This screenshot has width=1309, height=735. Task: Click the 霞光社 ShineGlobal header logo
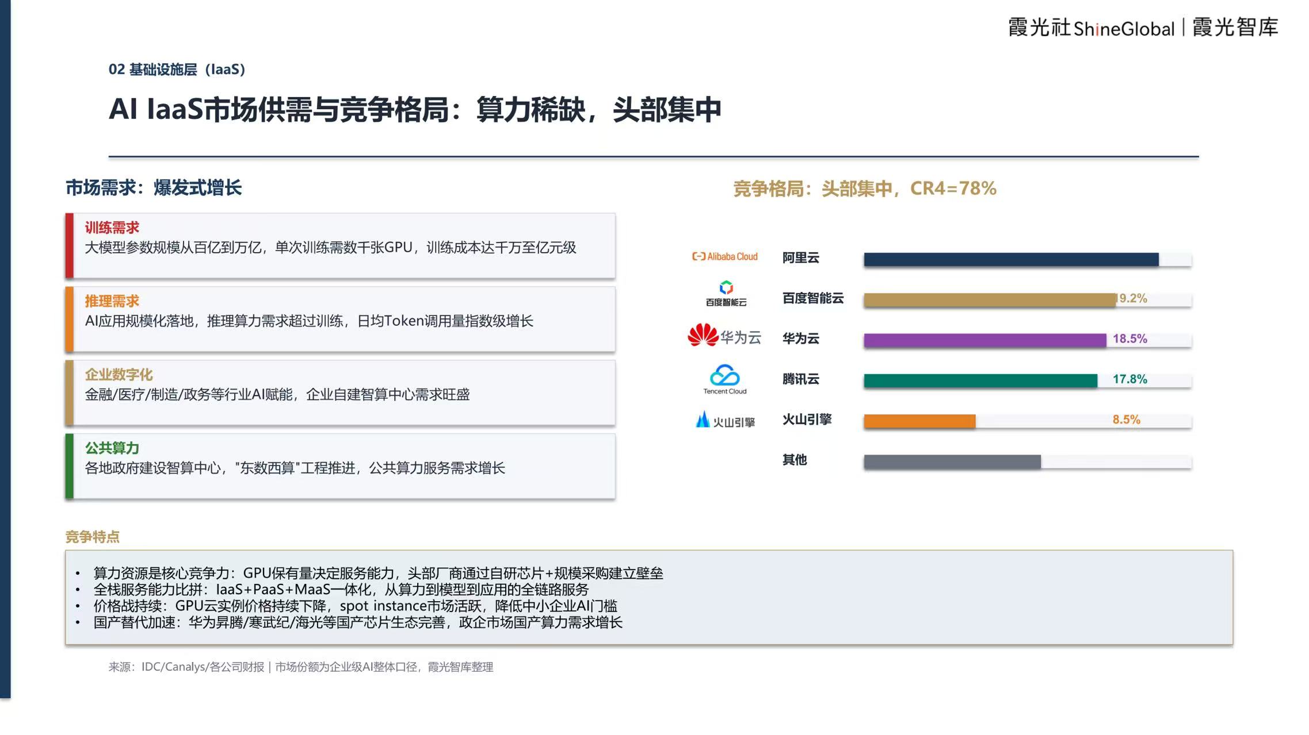click(x=1091, y=28)
